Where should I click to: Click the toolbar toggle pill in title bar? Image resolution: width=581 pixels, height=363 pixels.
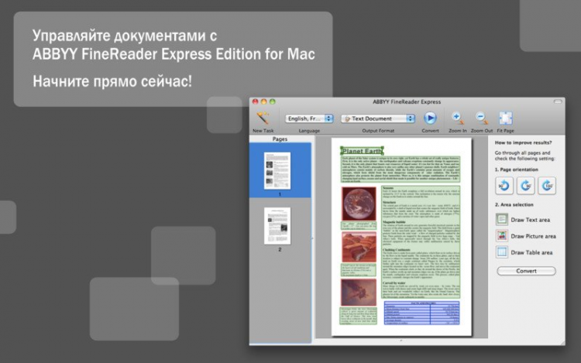click(x=558, y=101)
